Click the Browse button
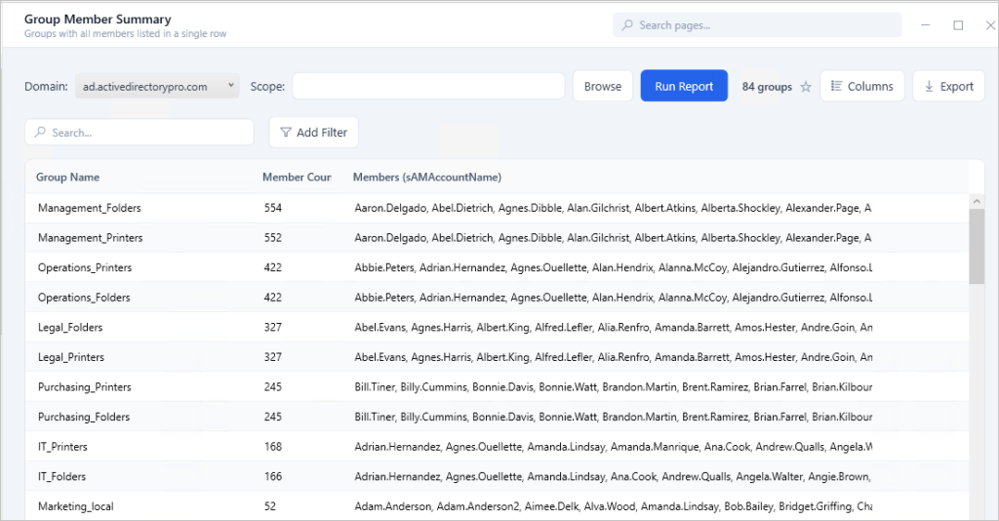Image resolution: width=999 pixels, height=521 pixels. 603,86
